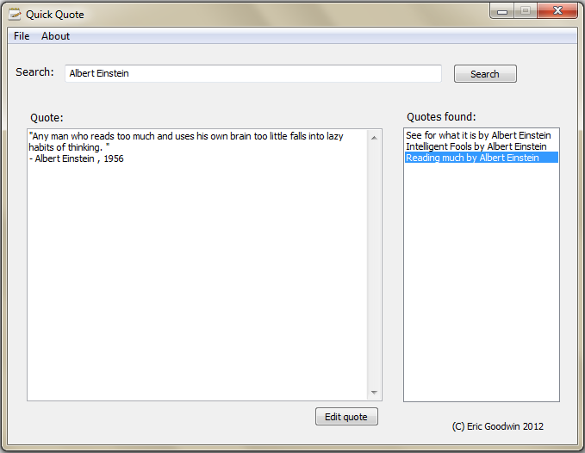Close the Quick Quote window

(557, 11)
